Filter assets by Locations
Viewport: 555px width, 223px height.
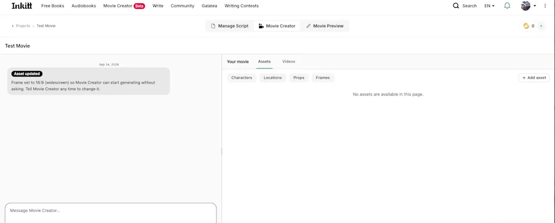pos(273,77)
